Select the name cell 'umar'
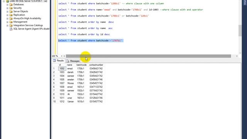The image size is (247, 139). (69, 98)
